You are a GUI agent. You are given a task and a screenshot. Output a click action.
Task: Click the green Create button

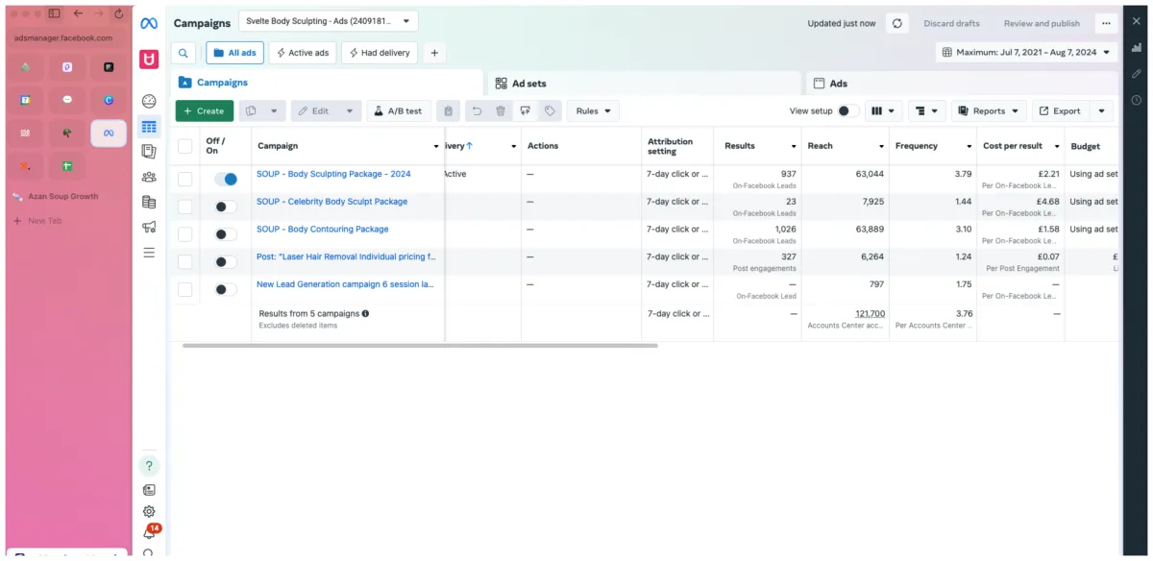pos(204,111)
